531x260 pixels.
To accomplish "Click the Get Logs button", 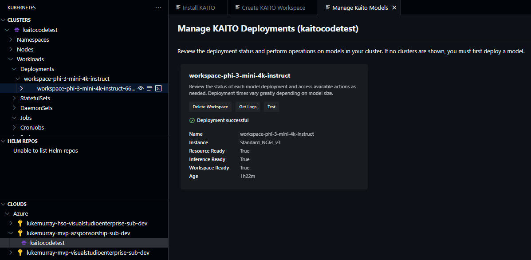I will [x=248, y=106].
